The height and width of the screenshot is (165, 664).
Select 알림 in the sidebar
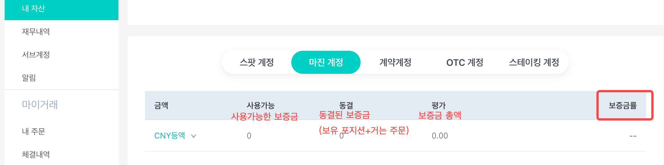click(29, 78)
